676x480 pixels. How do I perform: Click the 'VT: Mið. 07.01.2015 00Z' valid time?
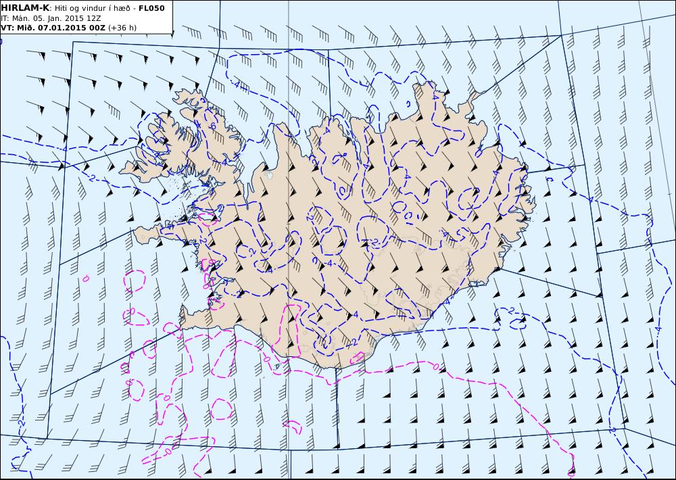tap(53, 28)
